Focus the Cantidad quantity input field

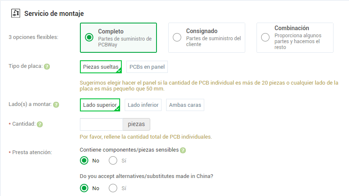click(x=101, y=124)
